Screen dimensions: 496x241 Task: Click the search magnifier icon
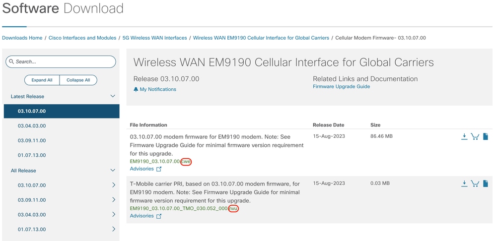pos(12,61)
